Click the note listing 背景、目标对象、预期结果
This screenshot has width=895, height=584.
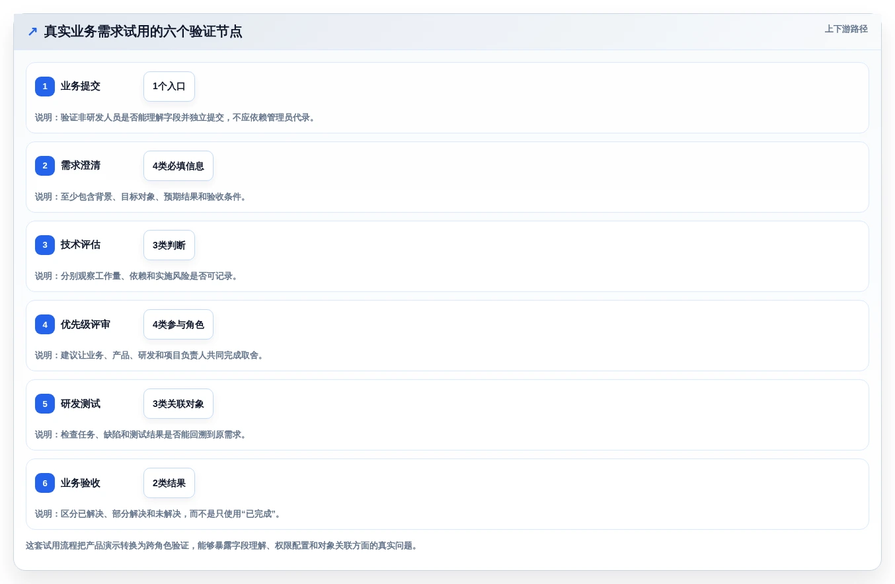pos(142,197)
